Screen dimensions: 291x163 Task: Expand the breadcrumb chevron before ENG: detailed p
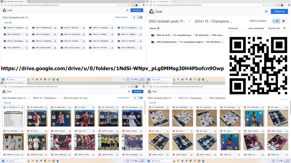(x=206, y=98)
